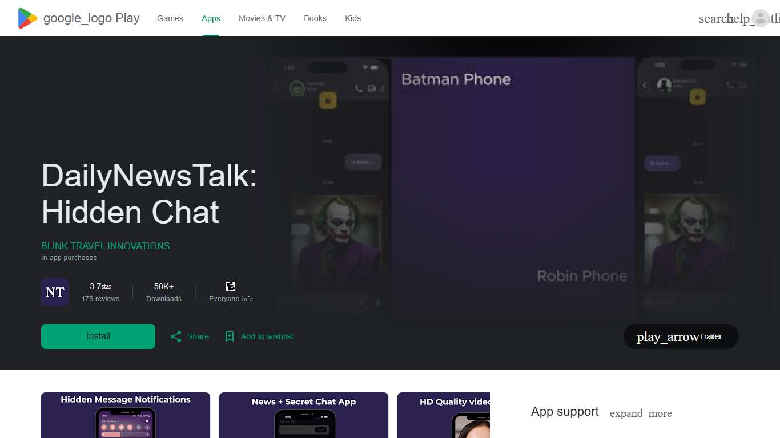Click the Add to wishlist bookmark icon
Screen dimensions: 780x438
pos(230,336)
